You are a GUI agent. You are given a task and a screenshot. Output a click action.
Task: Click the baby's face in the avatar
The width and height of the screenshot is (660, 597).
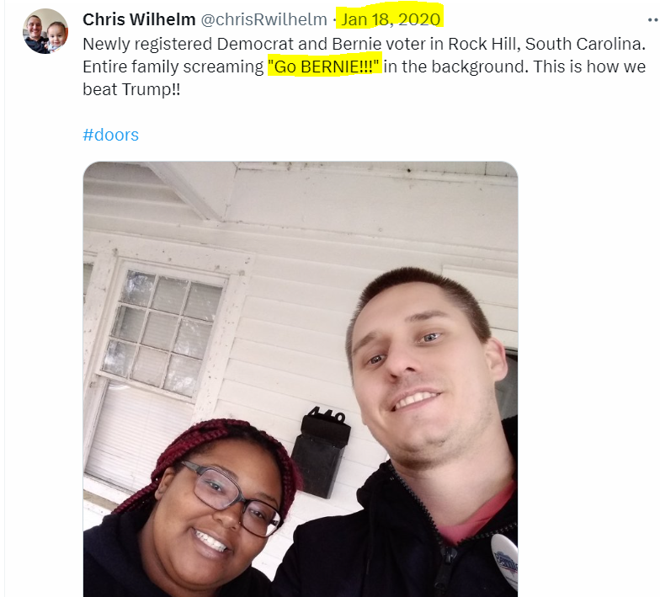pos(57,35)
